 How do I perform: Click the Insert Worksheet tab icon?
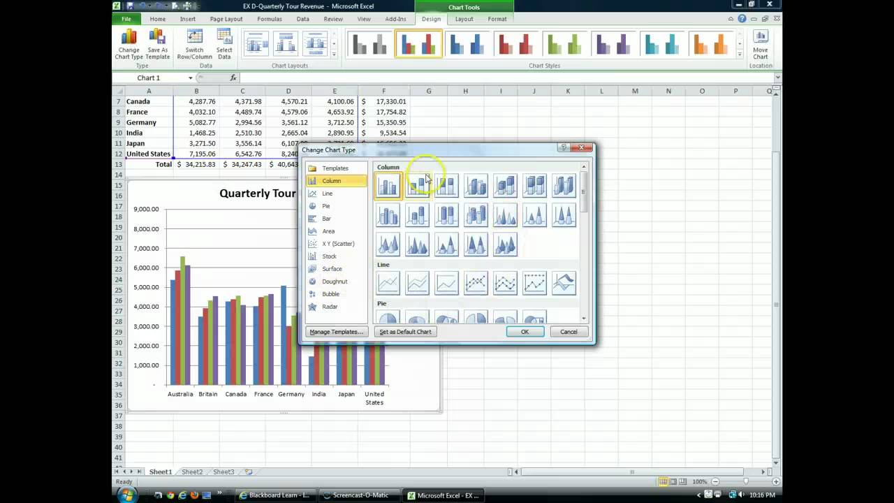[248, 472]
